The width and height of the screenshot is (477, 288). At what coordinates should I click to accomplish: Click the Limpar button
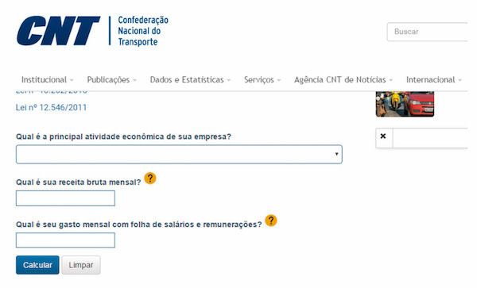tap(81, 265)
